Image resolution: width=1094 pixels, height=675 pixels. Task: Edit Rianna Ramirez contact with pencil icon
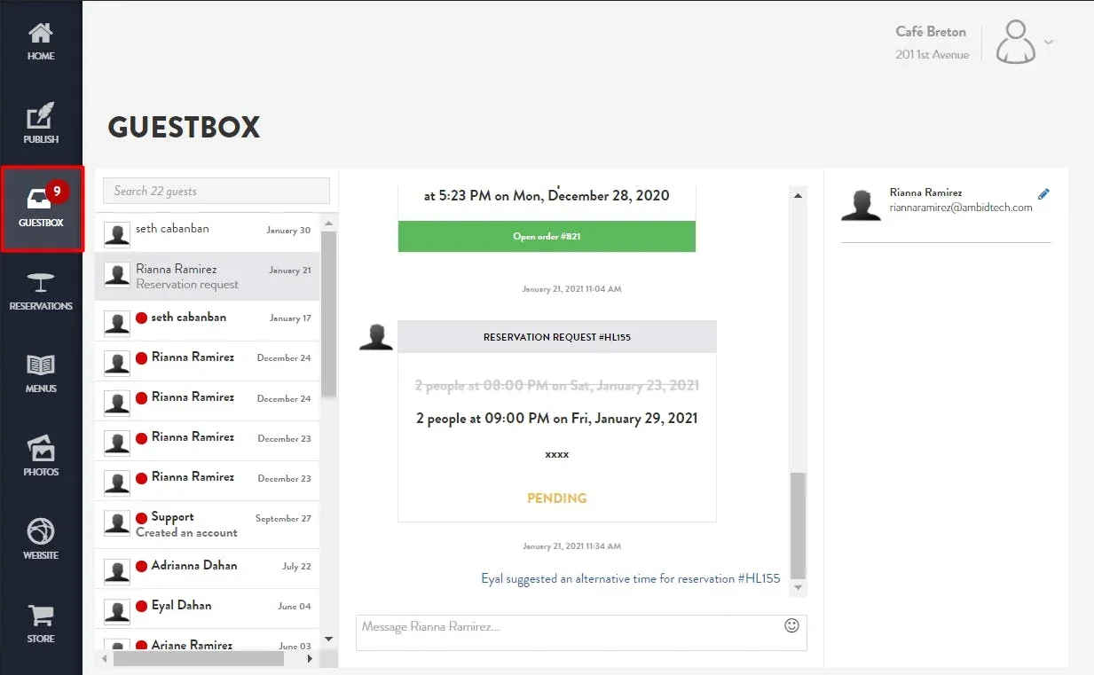pos(1043,194)
